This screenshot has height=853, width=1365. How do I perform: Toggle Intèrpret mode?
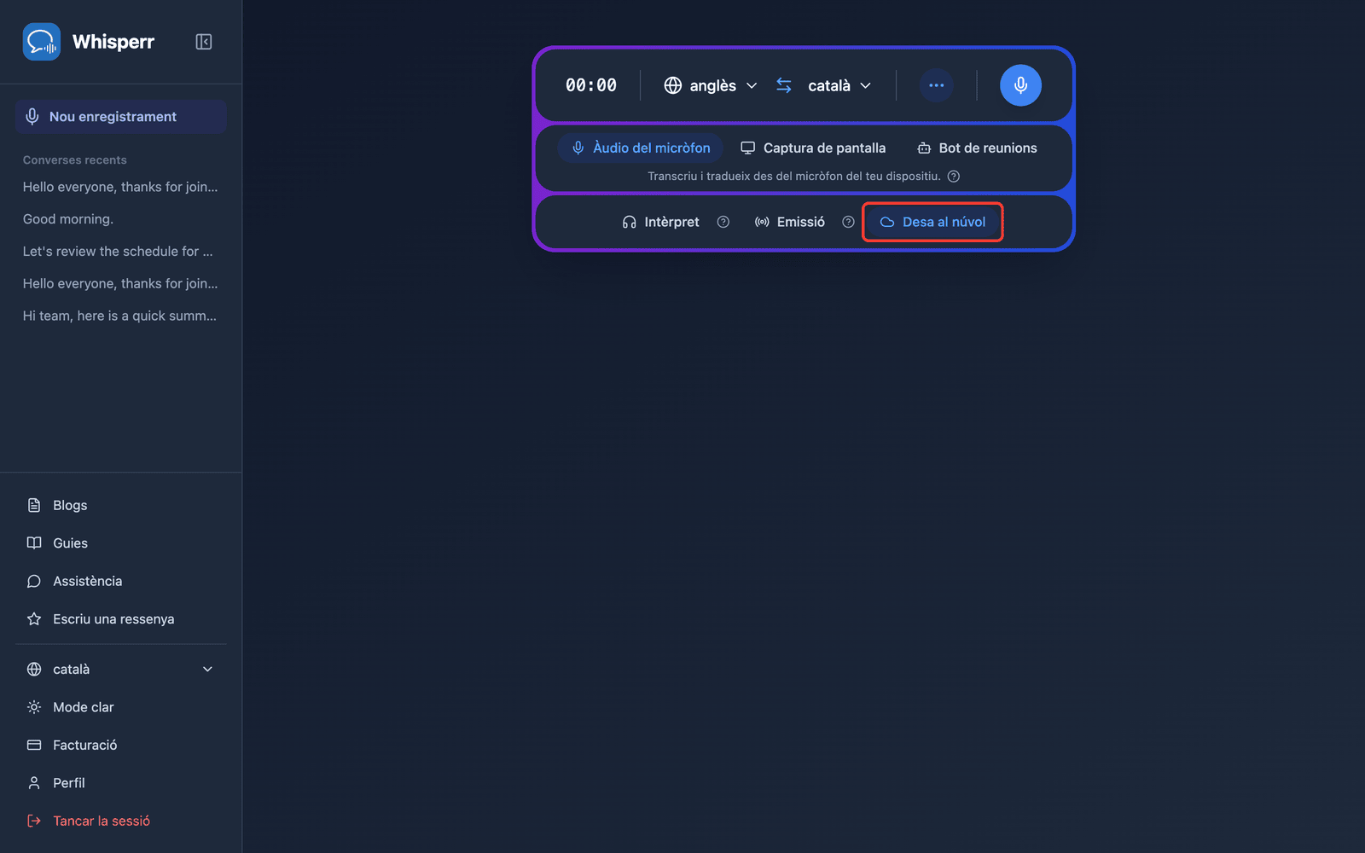660,222
